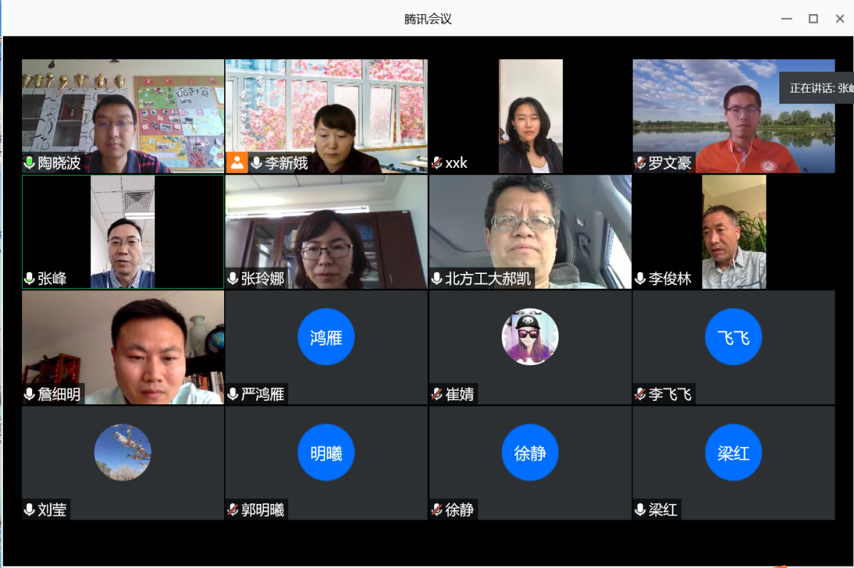Click microphone icon next to 刘莹

[30, 510]
